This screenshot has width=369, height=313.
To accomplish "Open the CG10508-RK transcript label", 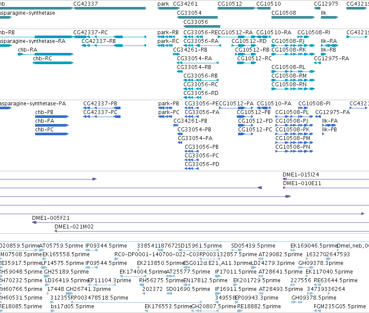I will click(x=289, y=50).
